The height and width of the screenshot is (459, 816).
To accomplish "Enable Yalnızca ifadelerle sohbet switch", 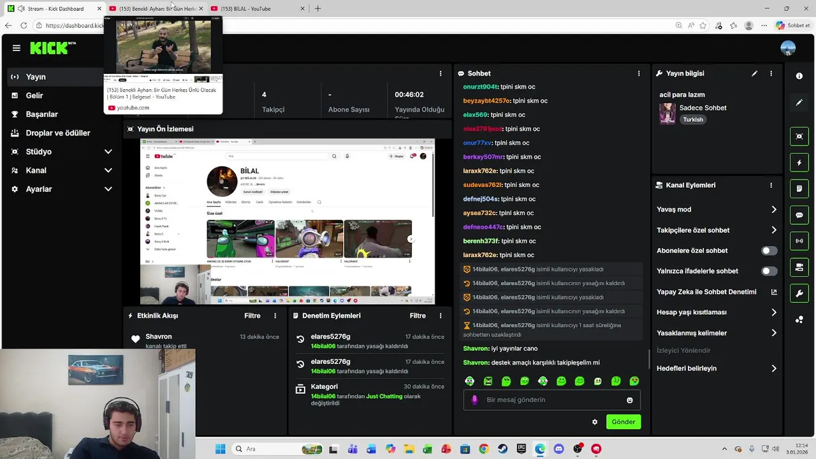I will pos(769,271).
